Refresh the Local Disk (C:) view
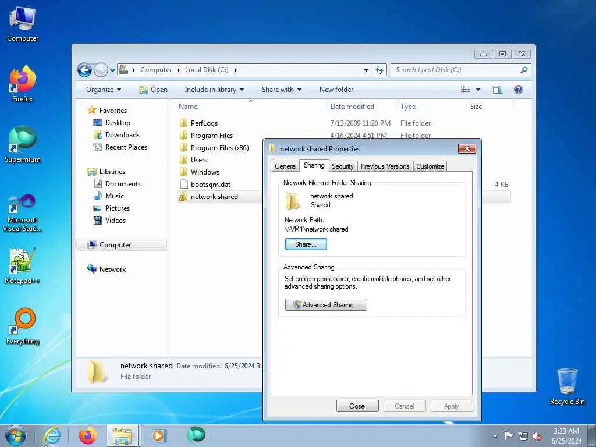 pyautogui.click(x=379, y=70)
